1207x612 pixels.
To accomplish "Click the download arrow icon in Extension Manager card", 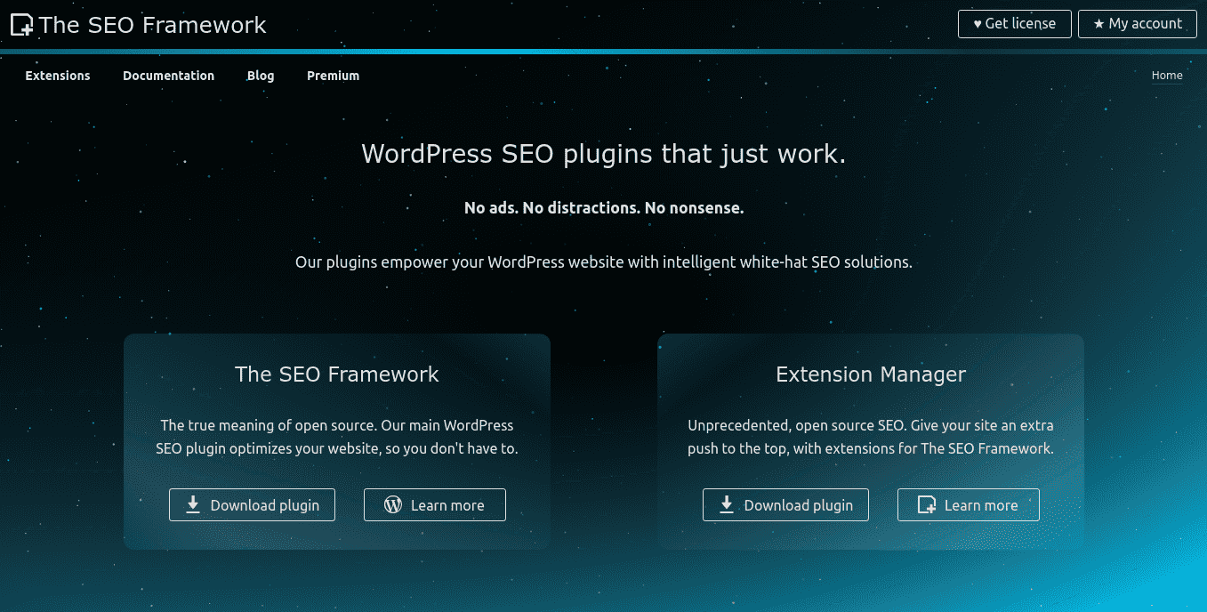I will (x=727, y=505).
